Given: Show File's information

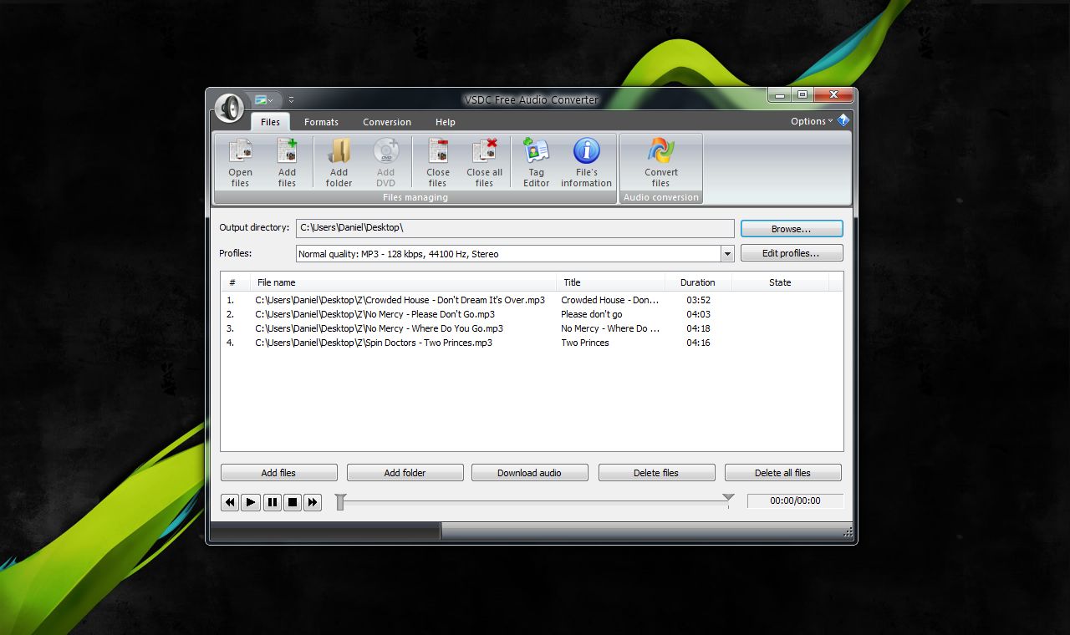Looking at the screenshot, I should (586, 163).
